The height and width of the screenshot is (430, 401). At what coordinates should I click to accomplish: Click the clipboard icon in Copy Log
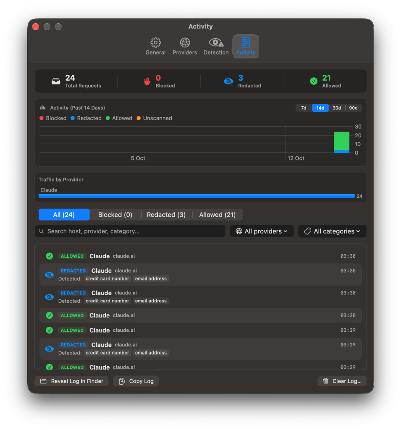tap(122, 381)
